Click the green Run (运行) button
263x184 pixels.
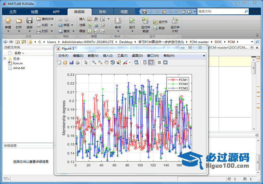[x=132, y=21]
